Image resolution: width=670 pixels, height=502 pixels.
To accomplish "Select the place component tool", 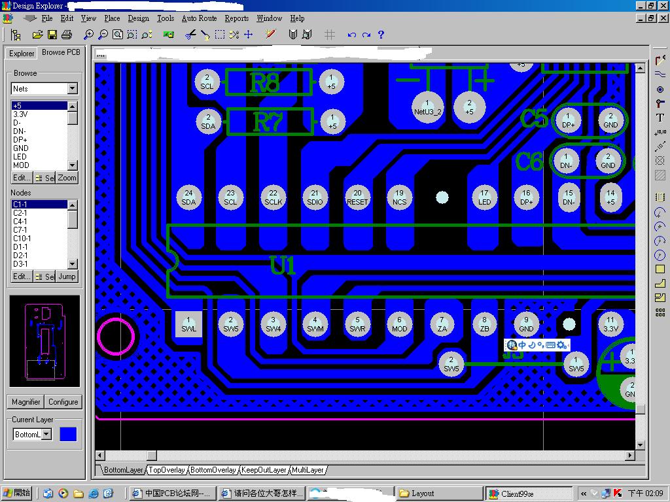I will point(660,197).
